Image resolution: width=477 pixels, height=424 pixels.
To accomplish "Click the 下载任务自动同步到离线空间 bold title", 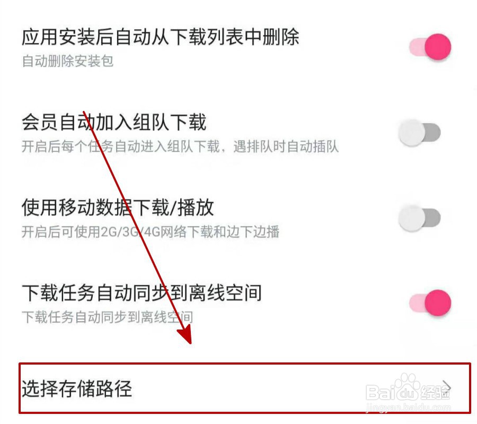I will [x=142, y=293].
